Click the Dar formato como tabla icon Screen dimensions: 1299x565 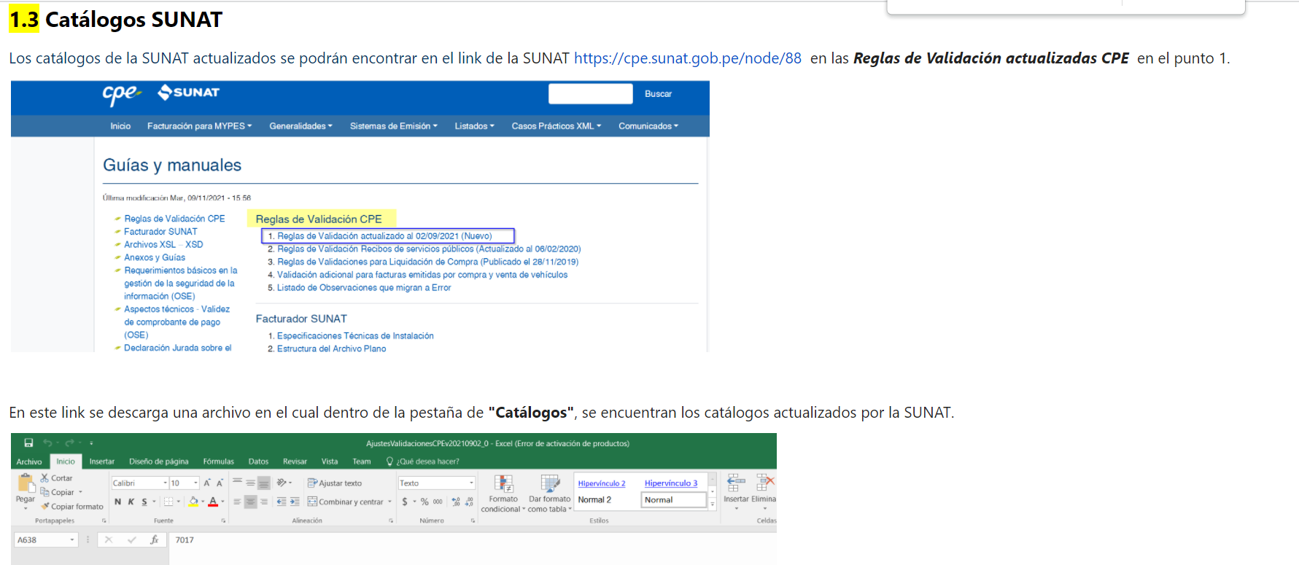(x=550, y=483)
